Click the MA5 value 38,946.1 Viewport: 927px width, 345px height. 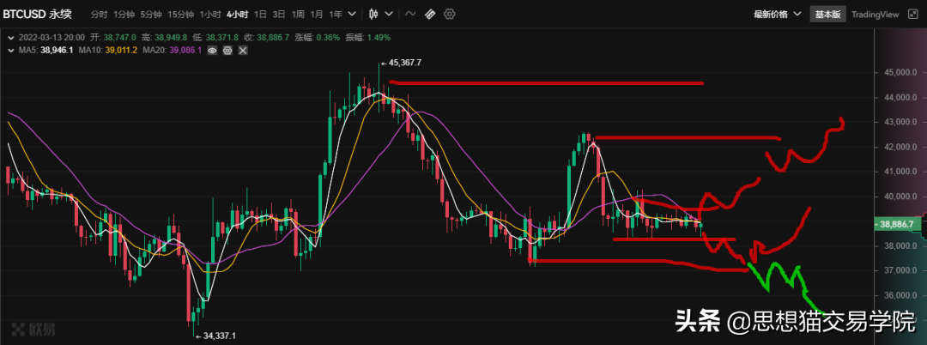pyautogui.click(x=57, y=51)
